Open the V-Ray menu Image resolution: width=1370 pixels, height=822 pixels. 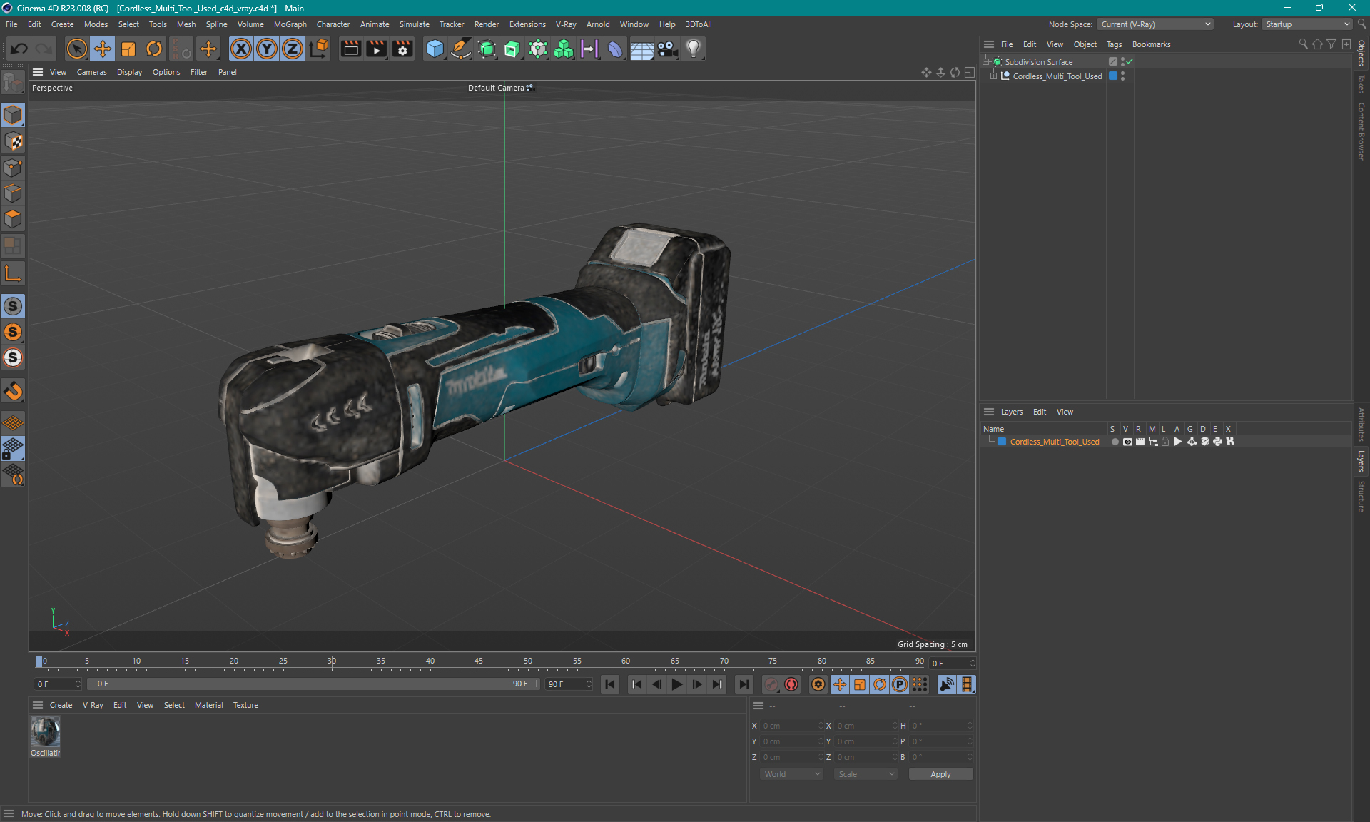tap(566, 24)
